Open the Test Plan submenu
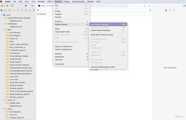 [x=71, y=60]
